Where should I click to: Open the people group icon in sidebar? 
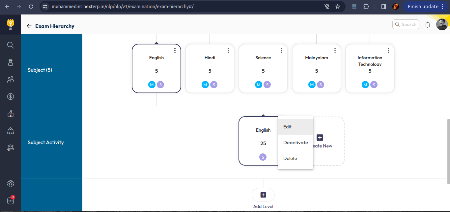tap(11, 79)
